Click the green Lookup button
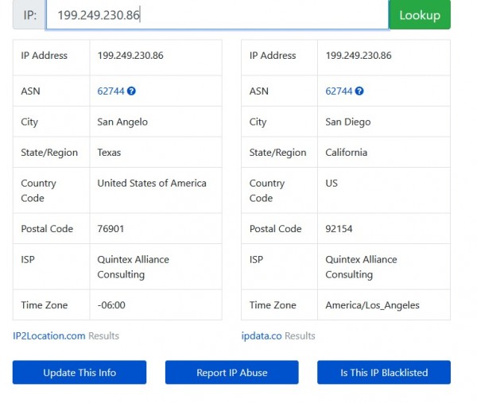The image size is (477, 403). point(420,14)
